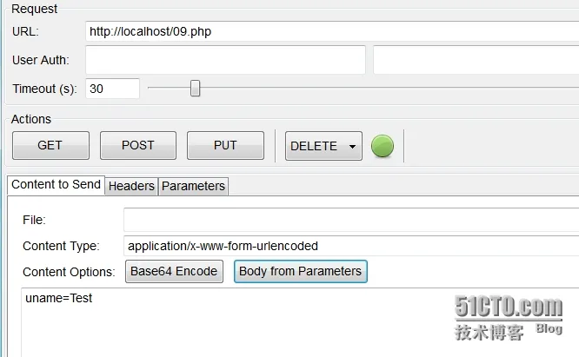Click the request body text area

[296, 326]
